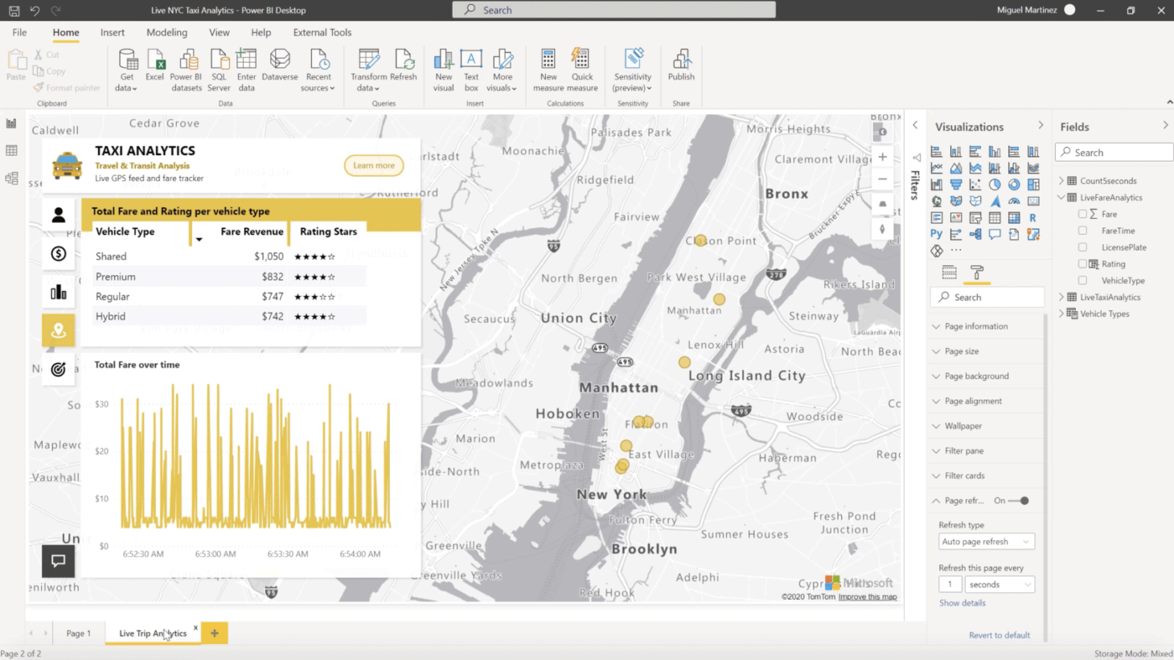1174x660 pixels.
Task: Click the Learn more button
Action: coord(374,166)
